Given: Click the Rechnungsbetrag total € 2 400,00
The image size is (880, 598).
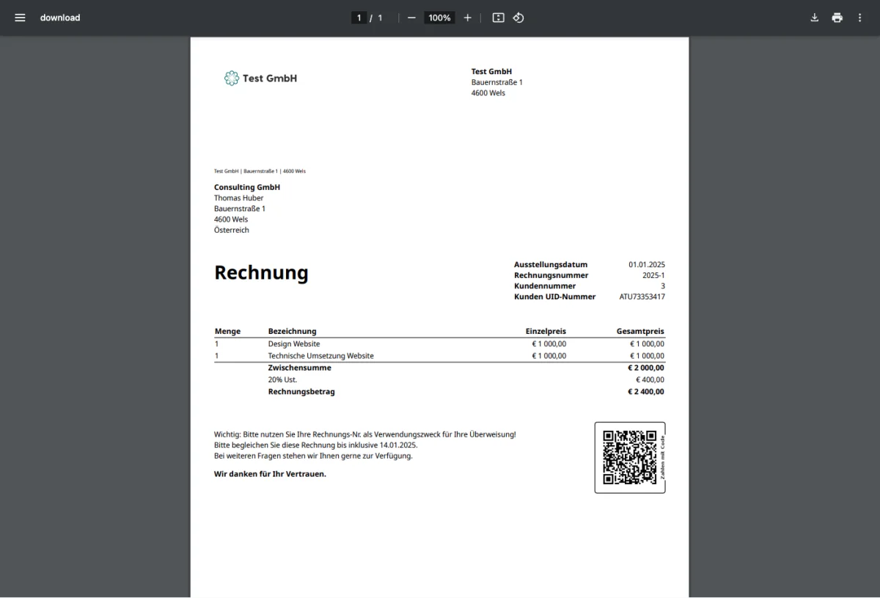Looking at the screenshot, I should pos(645,392).
